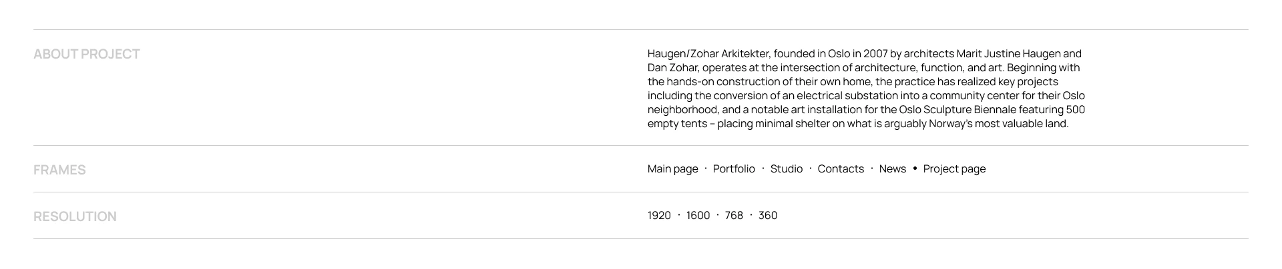Choose the 1920 resolution option

tap(659, 216)
